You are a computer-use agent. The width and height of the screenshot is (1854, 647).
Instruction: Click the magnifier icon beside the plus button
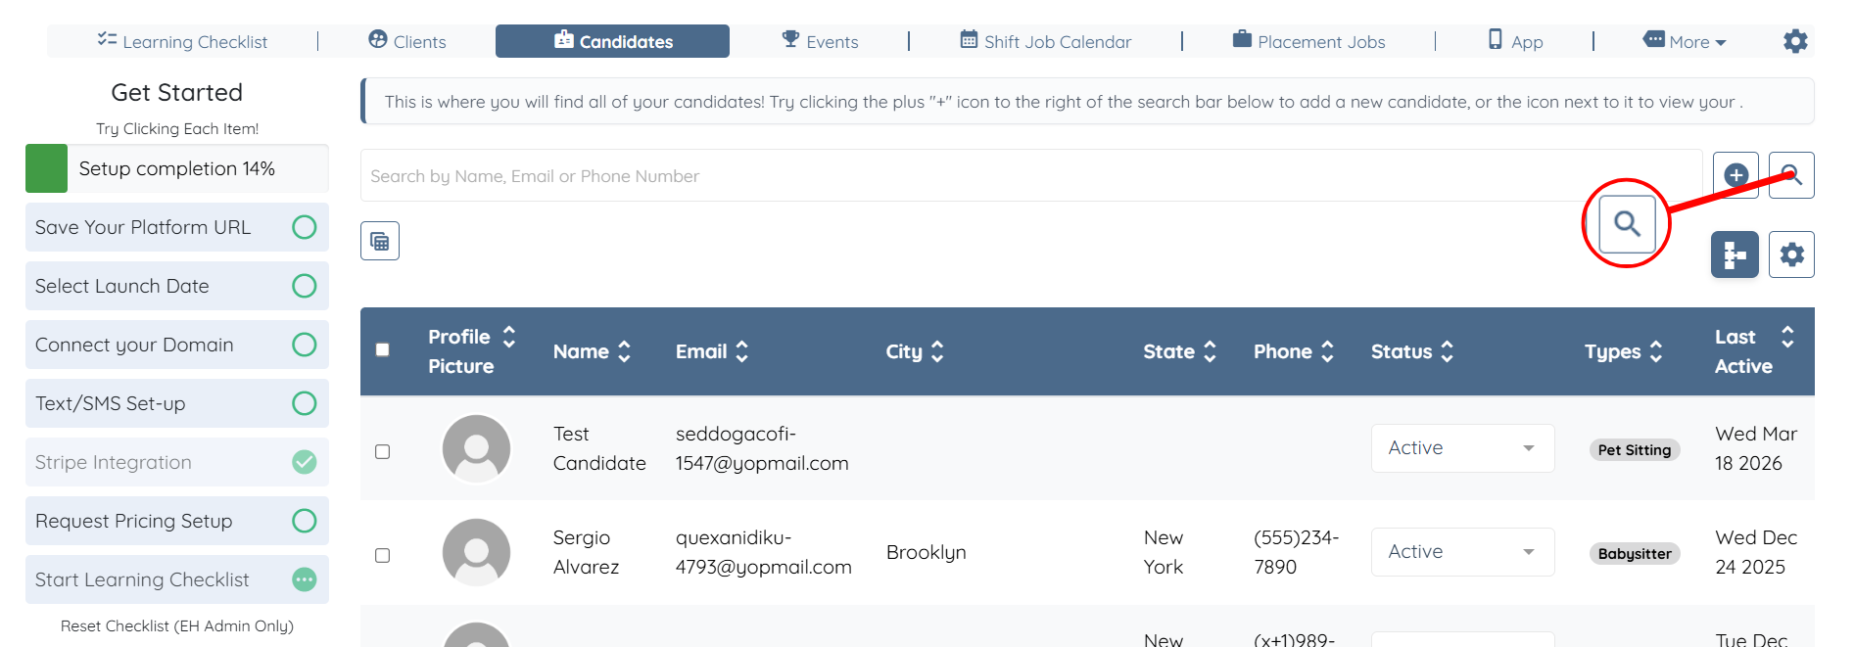1791,175
